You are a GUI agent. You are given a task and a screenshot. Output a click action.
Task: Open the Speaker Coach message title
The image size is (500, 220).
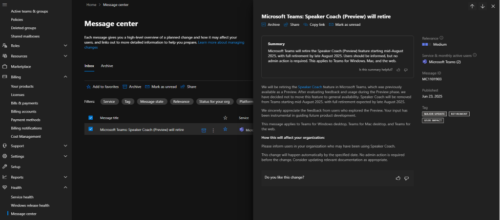(142, 129)
